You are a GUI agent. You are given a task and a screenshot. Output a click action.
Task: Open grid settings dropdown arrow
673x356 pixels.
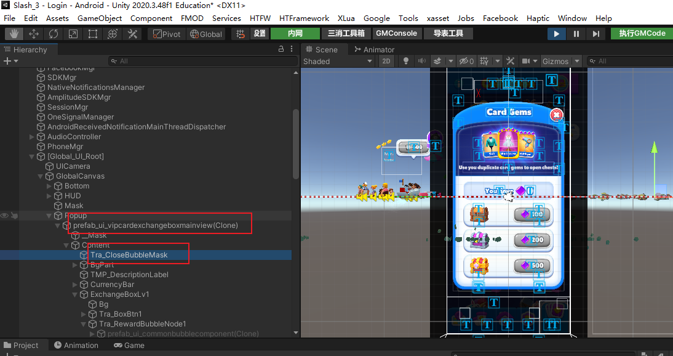point(498,61)
